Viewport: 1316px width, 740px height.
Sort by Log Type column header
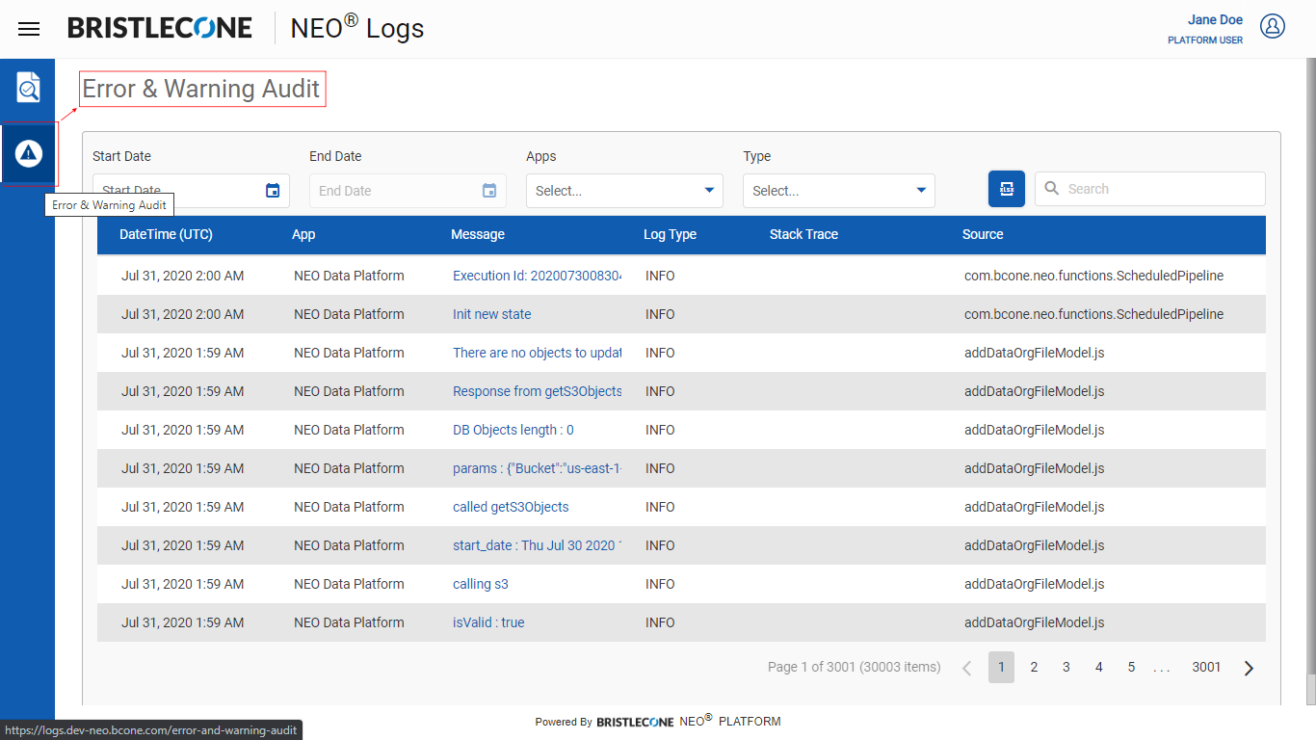[670, 234]
